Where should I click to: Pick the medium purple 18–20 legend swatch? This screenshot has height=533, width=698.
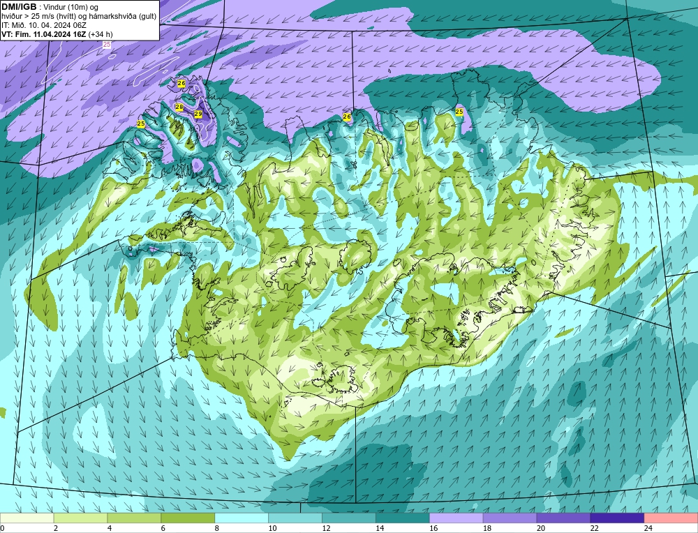(510, 518)
